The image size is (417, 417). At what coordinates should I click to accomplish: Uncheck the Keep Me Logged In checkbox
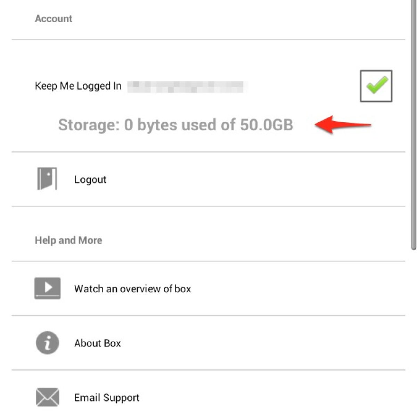click(376, 86)
